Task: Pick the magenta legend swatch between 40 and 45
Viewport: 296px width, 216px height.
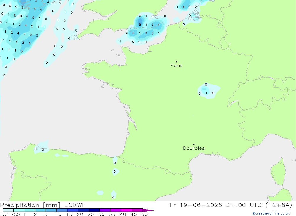Action: pos(126,210)
